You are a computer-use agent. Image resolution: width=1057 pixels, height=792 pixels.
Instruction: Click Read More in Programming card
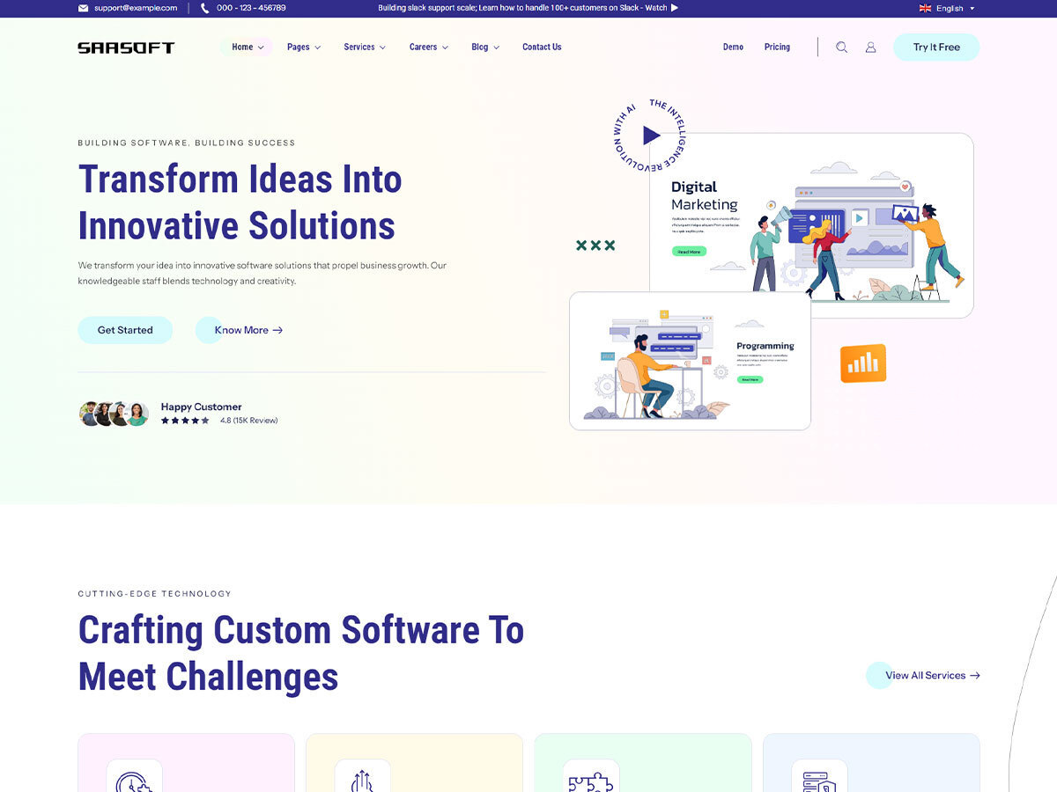tap(750, 379)
